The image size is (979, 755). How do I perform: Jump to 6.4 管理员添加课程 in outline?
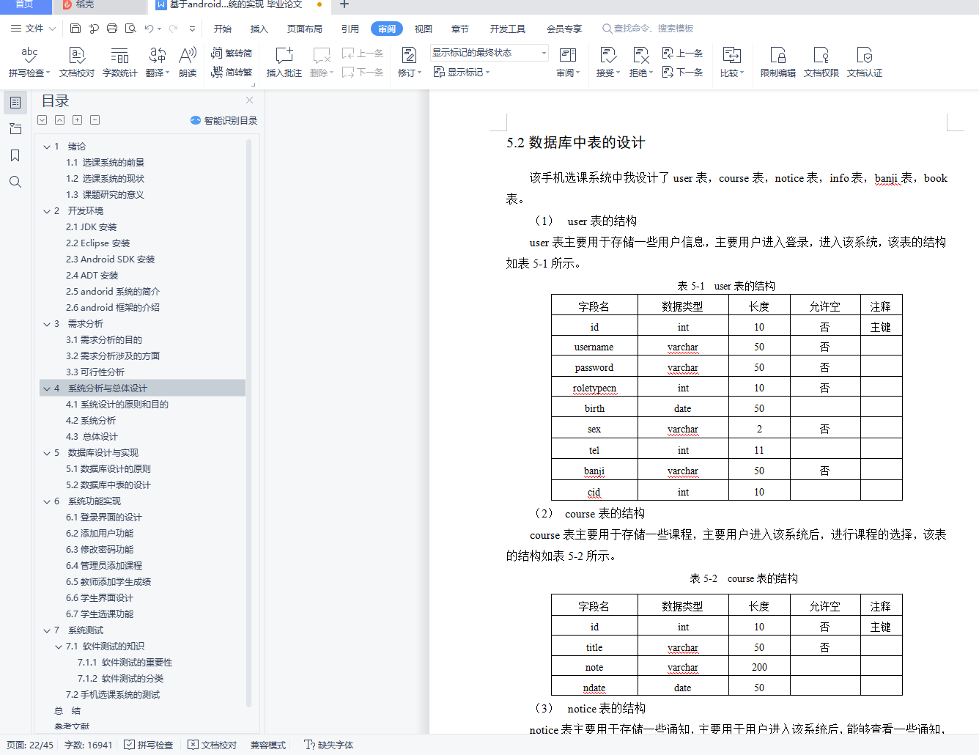click(104, 566)
